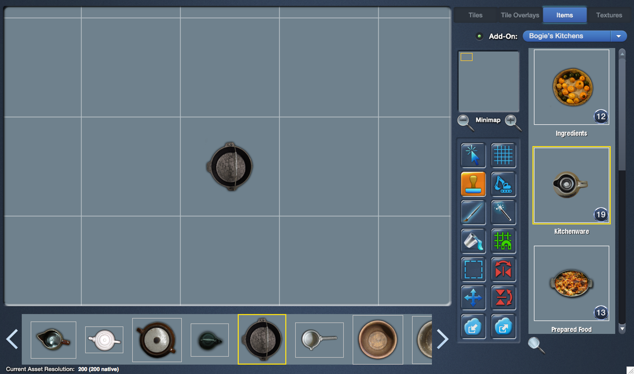
Task: Select the magic wand tool
Action: (503, 213)
